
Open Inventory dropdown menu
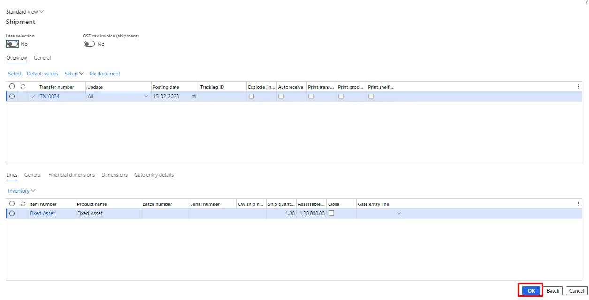pyautogui.click(x=22, y=191)
